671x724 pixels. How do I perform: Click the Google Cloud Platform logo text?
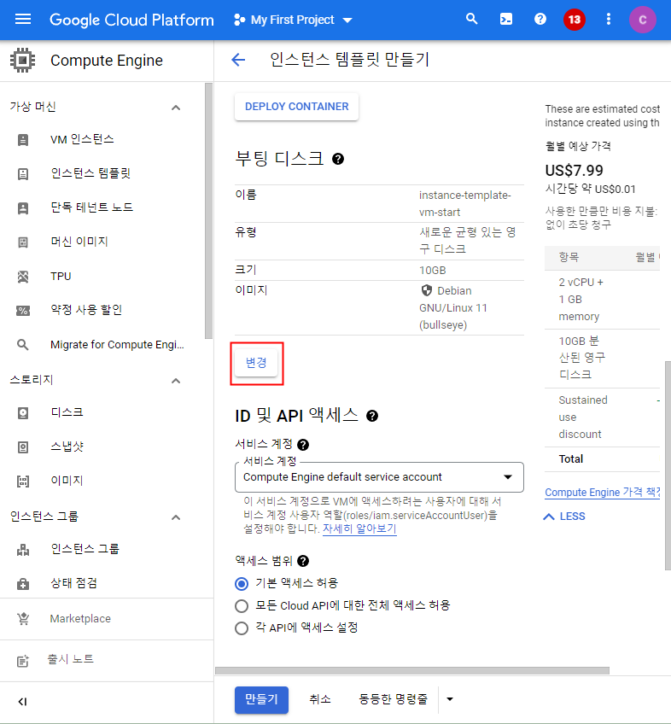pos(131,20)
